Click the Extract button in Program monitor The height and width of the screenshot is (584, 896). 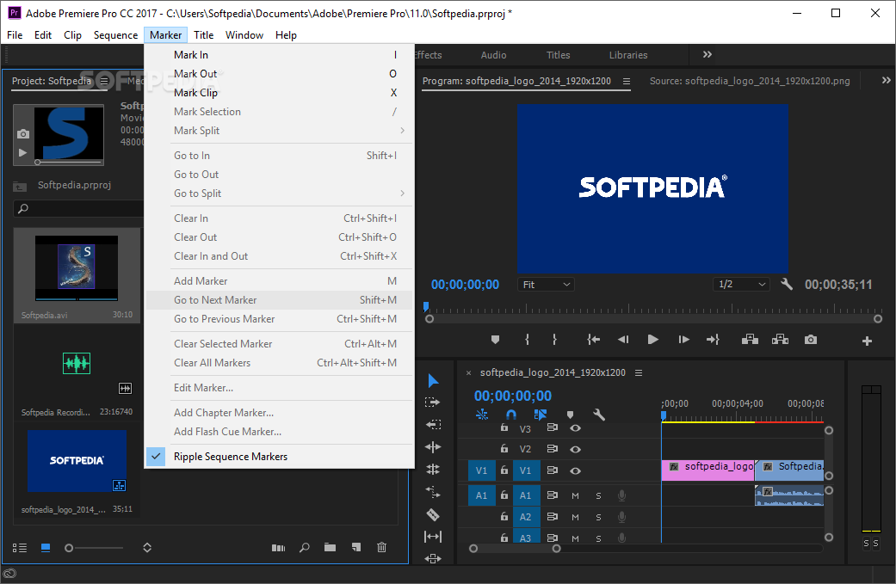tap(780, 340)
